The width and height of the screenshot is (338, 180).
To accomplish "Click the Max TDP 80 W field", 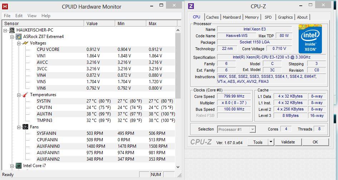I will tap(284, 35).
